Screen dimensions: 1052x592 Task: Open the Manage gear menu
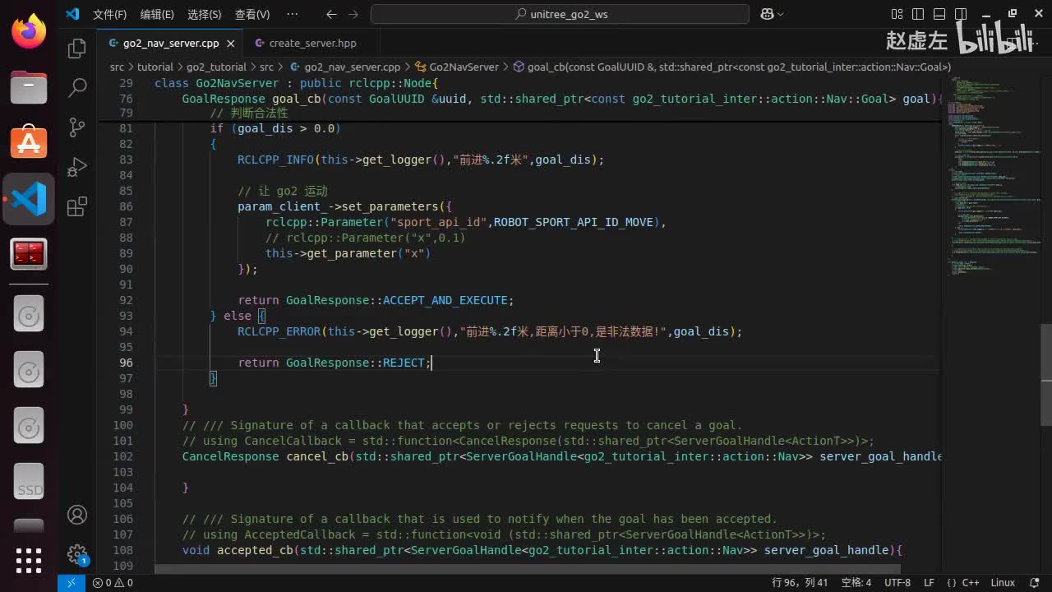77,554
